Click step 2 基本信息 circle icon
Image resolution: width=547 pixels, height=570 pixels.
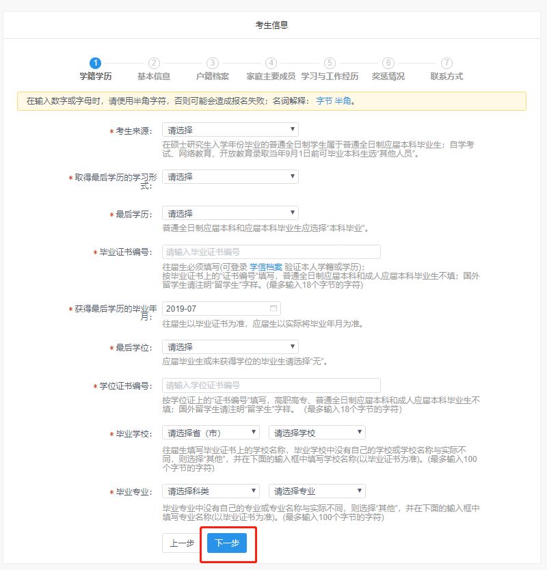tap(154, 63)
